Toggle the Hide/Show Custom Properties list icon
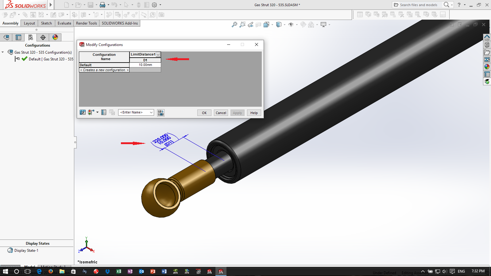The width and height of the screenshot is (491, 276). 104,113
